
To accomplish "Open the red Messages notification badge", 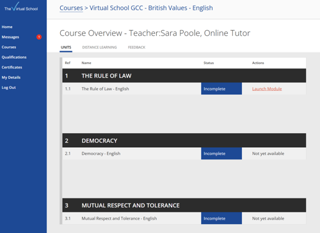I will pos(39,37).
